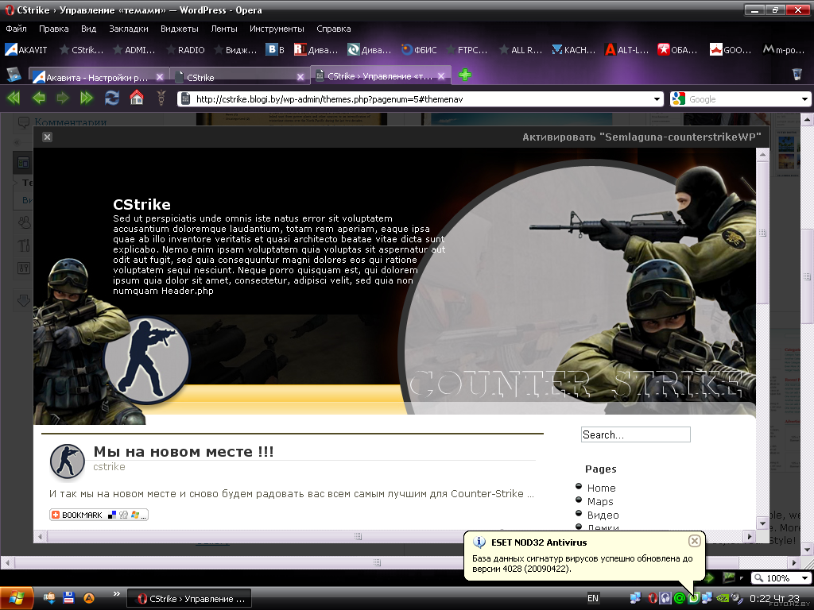Click the preview's vertical scrollbar down arrow
Image resolution: width=814 pixels, height=610 pixels.
point(762,523)
